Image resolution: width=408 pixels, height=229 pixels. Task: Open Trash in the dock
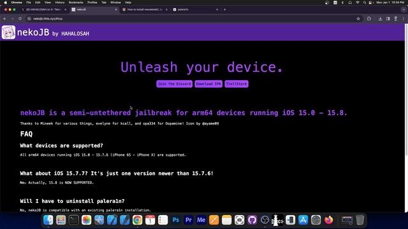pyautogui.click(x=360, y=220)
